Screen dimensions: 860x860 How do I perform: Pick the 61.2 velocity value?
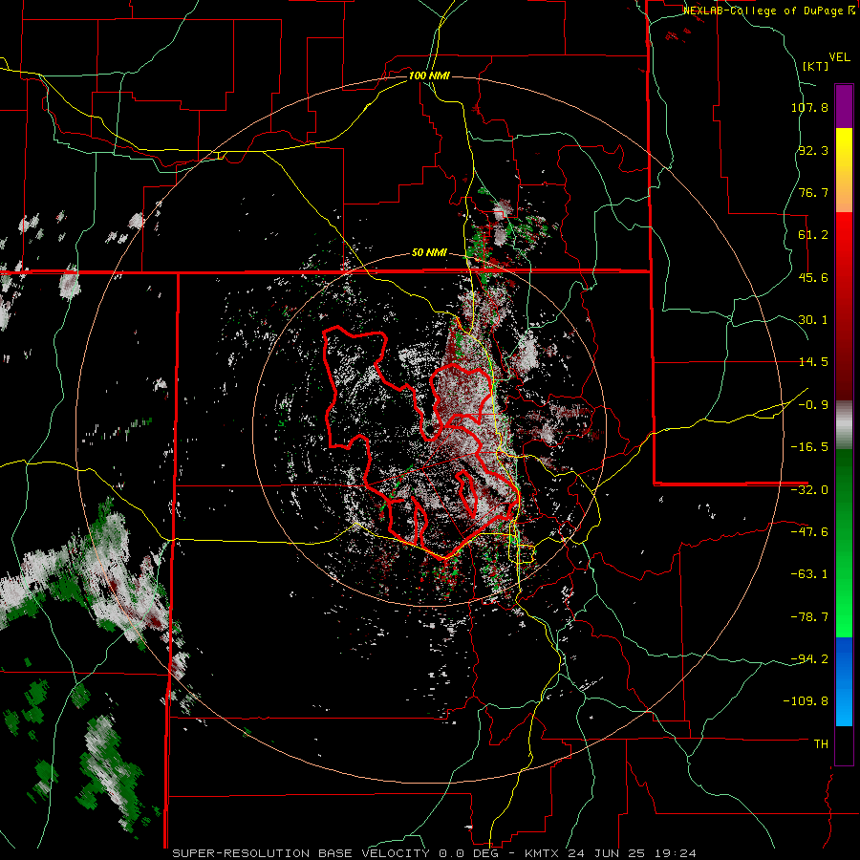pyautogui.click(x=813, y=235)
